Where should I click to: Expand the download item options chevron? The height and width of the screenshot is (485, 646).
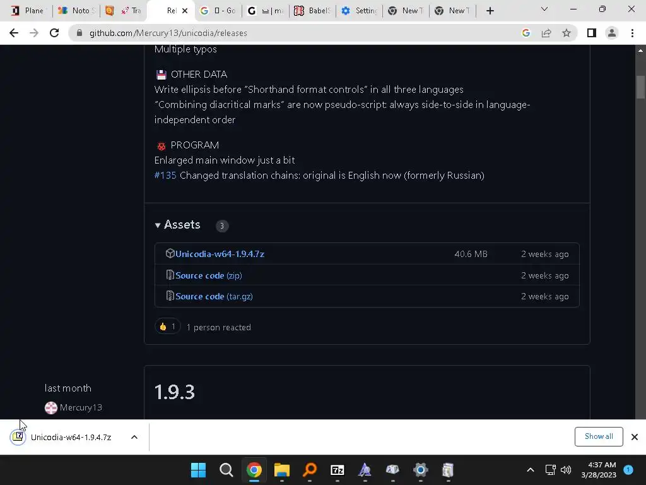(x=134, y=437)
